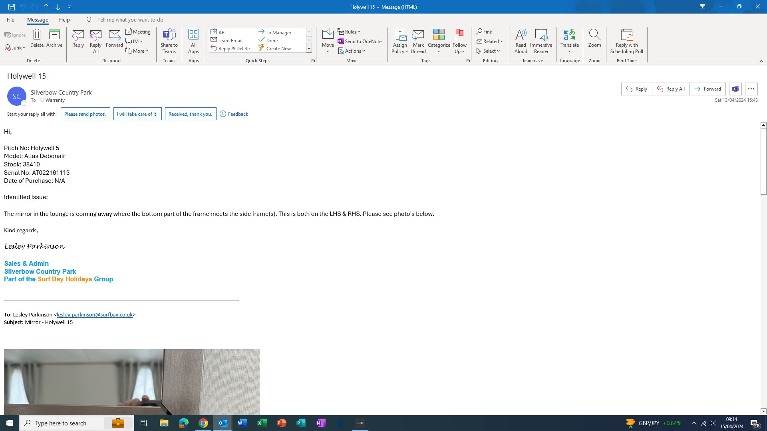The image size is (767, 431).
Task: Click the lesley.parkinson@surfbay.co.uk email link
Action: point(94,314)
